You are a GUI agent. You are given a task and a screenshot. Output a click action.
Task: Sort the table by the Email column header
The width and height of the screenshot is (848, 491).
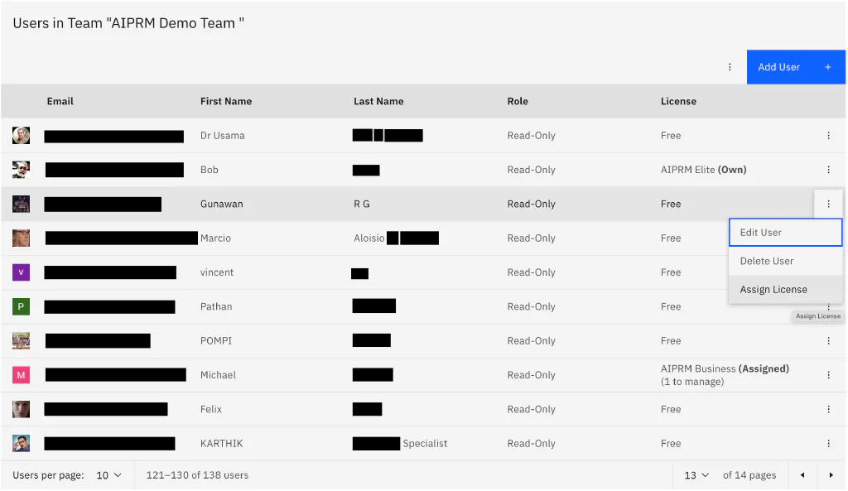[x=60, y=101]
